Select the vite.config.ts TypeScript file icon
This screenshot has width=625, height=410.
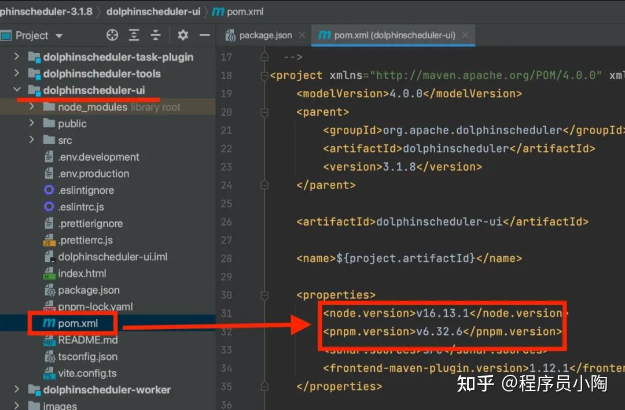tap(49, 374)
